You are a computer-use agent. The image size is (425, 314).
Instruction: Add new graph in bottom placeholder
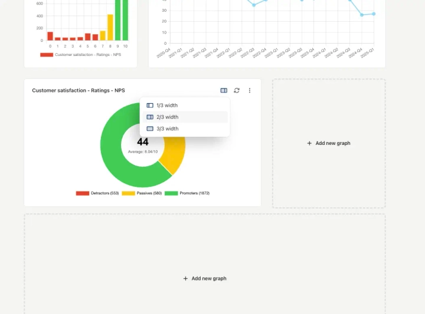[x=205, y=278]
